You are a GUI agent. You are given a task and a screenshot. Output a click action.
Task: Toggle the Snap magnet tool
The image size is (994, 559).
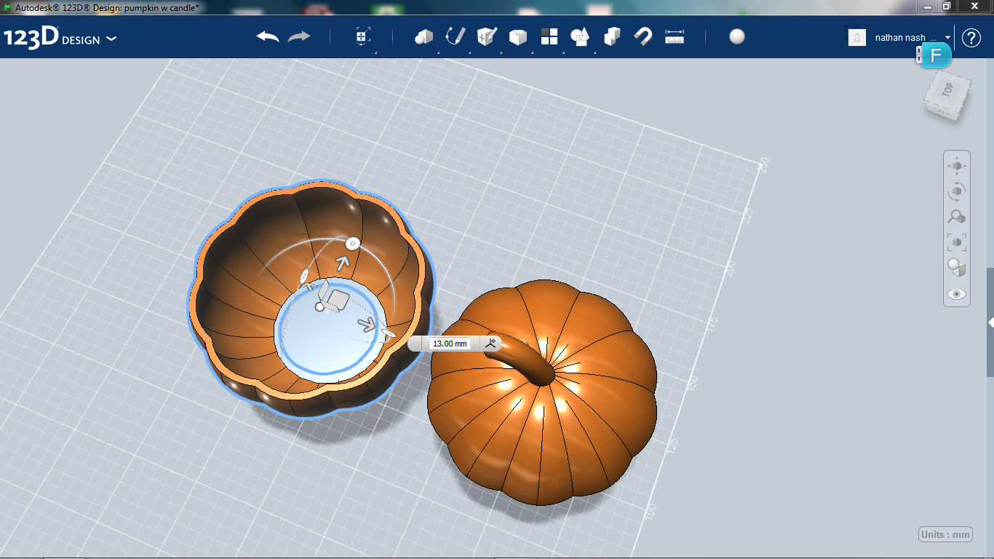(x=643, y=36)
